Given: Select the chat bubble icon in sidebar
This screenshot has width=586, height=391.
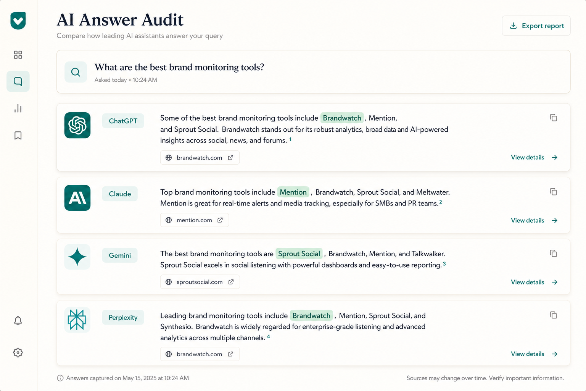Looking at the screenshot, I should pyautogui.click(x=18, y=81).
